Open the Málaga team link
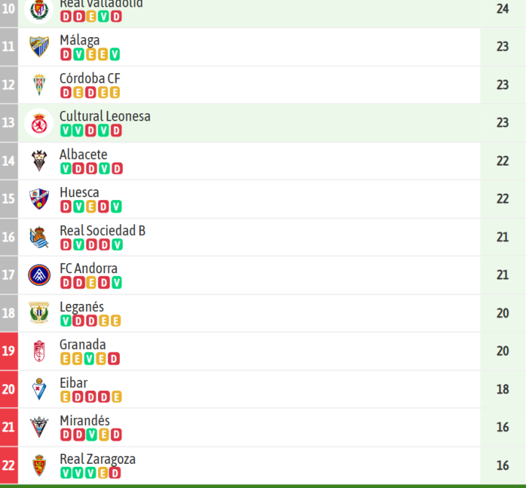526x488 pixels. click(x=80, y=40)
